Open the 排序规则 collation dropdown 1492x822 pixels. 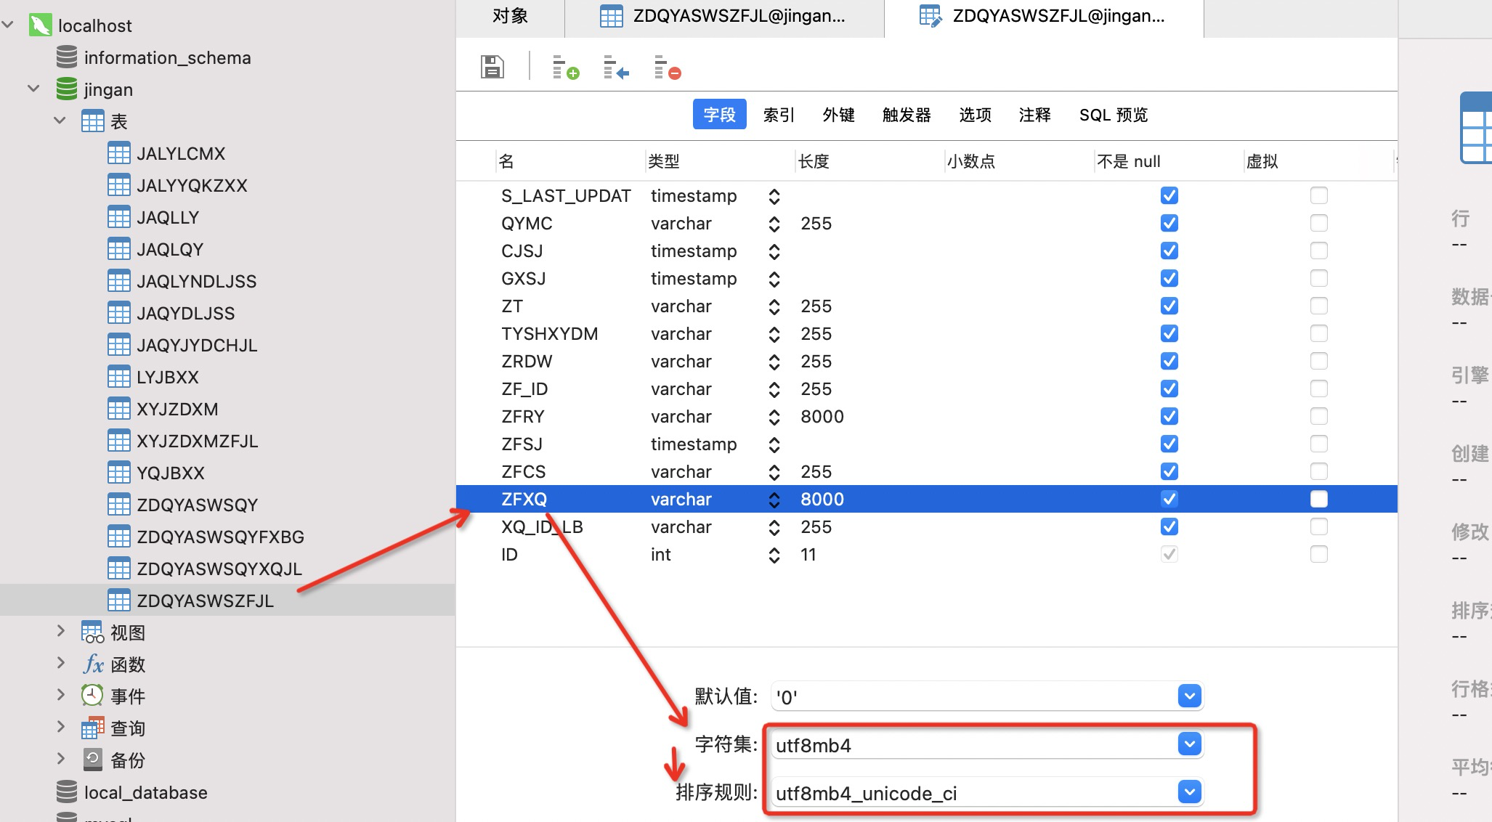click(1189, 792)
